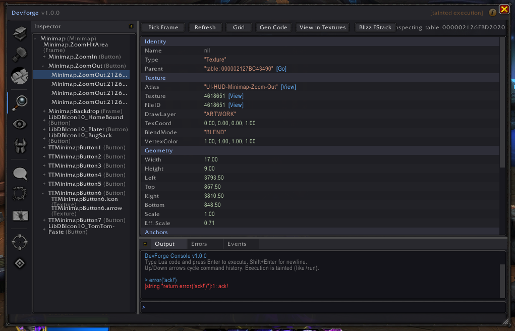515x331 pixels.
Task: Collapse the Inspector panel with its corner toggle
Action: [x=130, y=26]
